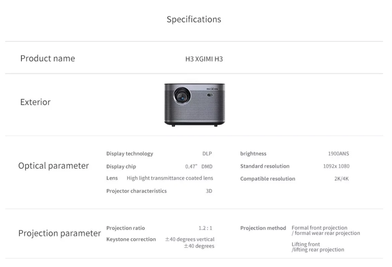The image size is (392, 267).
Task: Select the Product name label
Action: tap(47, 58)
